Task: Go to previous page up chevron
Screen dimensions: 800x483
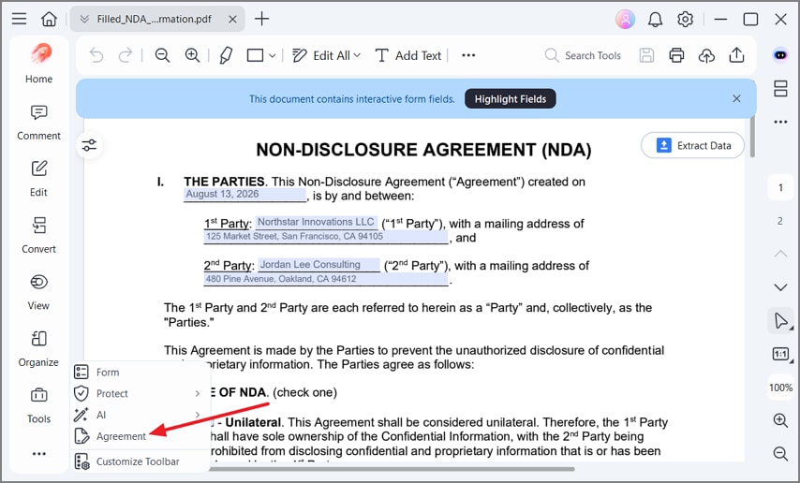Action: pyautogui.click(x=780, y=254)
